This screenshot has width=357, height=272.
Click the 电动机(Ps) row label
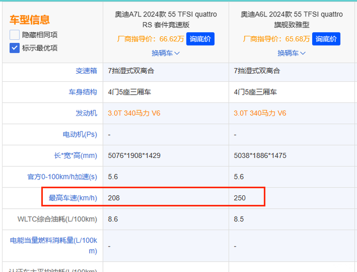[80, 134]
